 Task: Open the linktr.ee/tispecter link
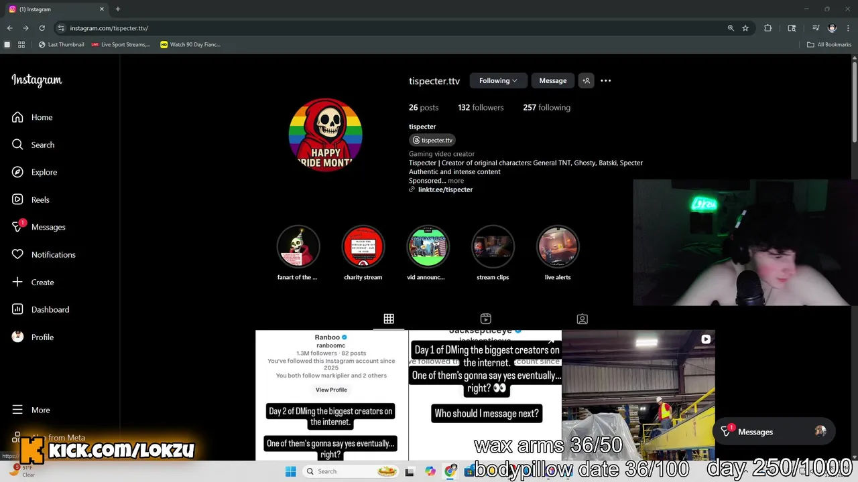click(x=445, y=189)
